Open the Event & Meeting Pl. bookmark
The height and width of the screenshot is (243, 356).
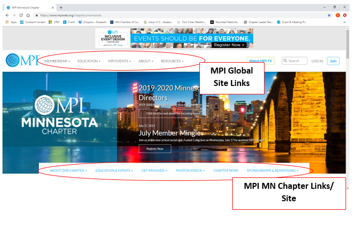pos(292,22)
